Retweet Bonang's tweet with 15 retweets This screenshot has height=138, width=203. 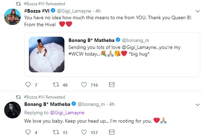point(56,132)
